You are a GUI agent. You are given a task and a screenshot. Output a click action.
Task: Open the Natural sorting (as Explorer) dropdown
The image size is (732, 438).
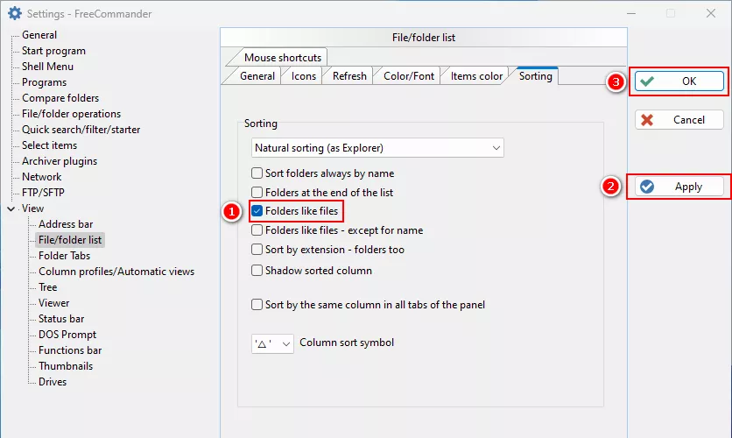tap(377, 148)
